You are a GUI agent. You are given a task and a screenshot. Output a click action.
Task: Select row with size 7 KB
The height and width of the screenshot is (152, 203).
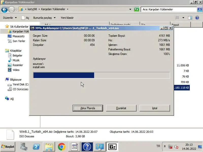pos(186,71)
